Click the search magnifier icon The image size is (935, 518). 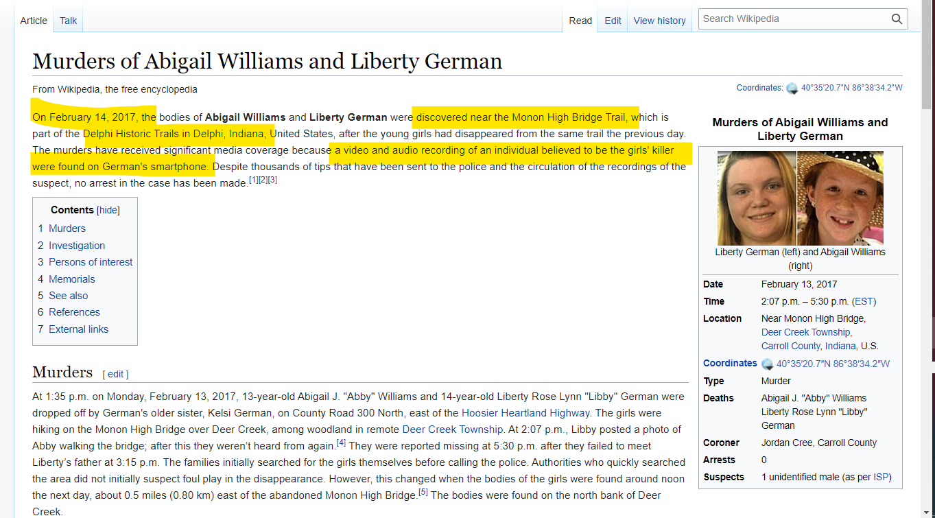[x=897, y=19]
